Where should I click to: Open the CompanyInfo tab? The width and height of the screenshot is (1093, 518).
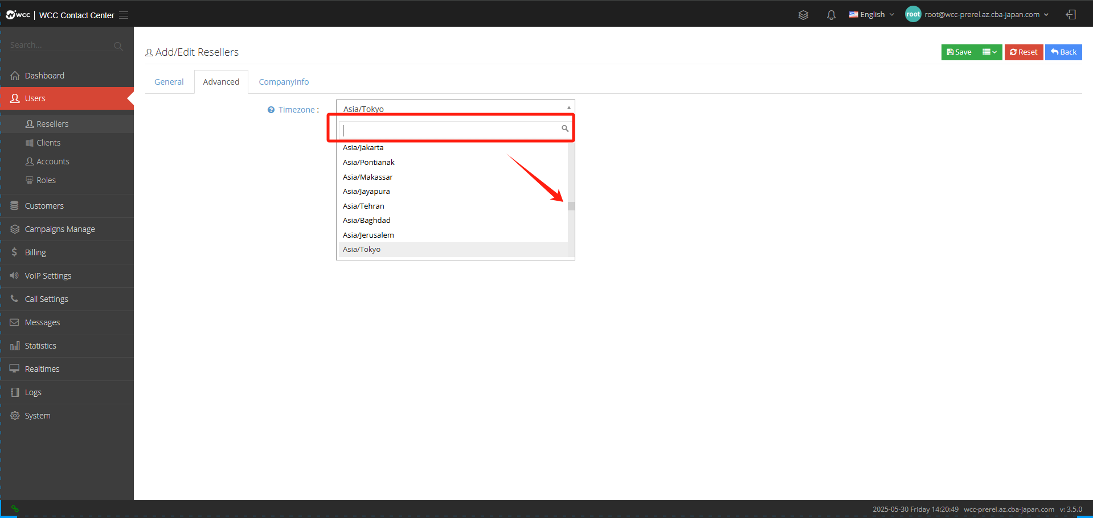point(284,82)
